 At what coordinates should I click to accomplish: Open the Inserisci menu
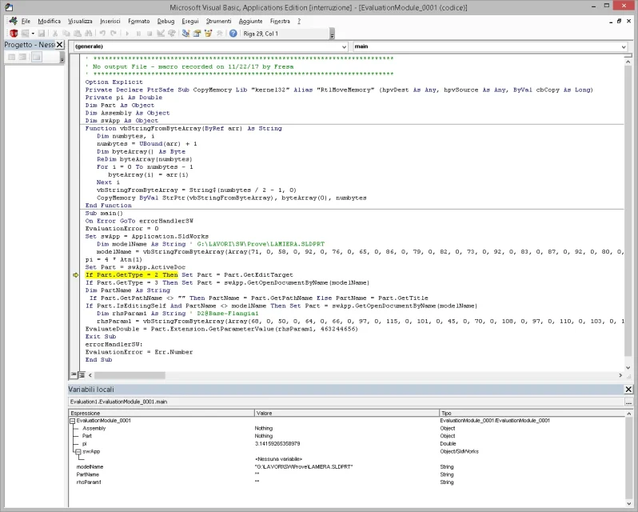coord(110,21)
